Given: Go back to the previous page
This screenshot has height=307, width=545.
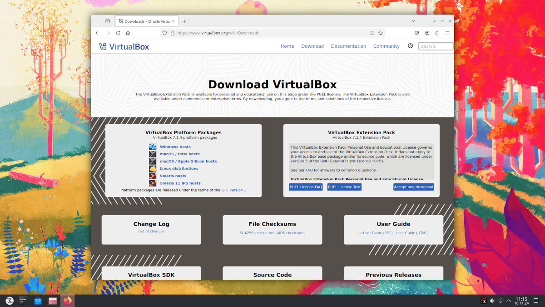Looking at the screenshot, I should [x=98, y=33].
